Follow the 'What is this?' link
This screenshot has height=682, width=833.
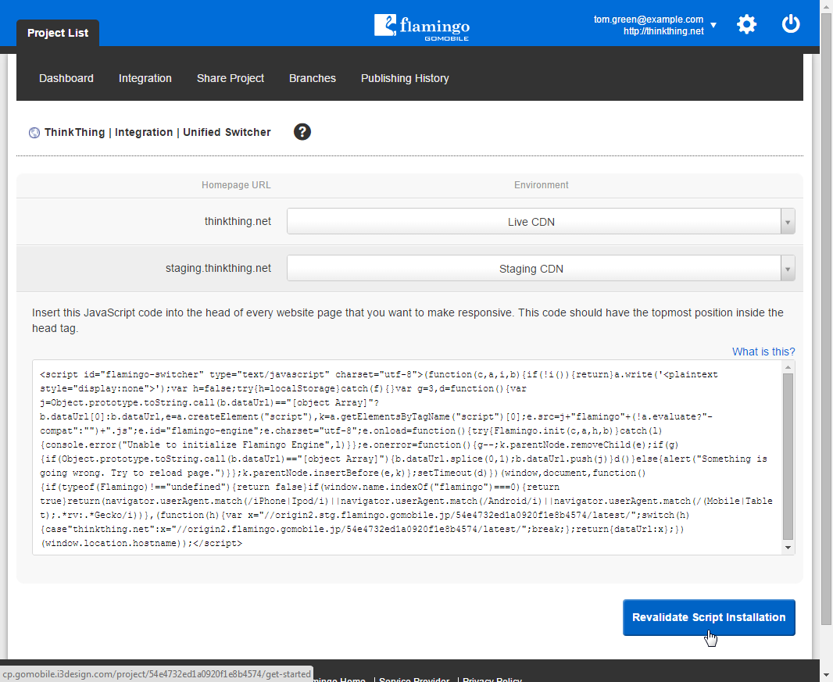(x=763, y=352)
